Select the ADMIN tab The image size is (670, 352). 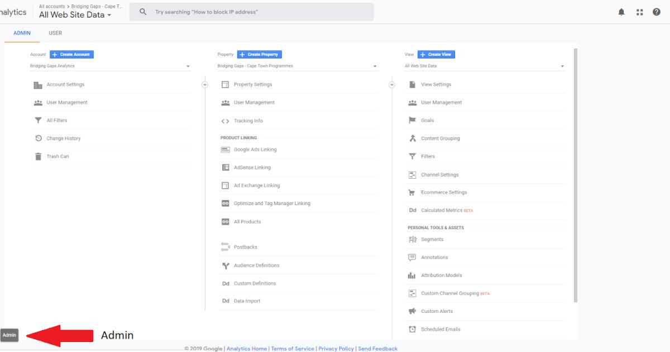(22, 33)
